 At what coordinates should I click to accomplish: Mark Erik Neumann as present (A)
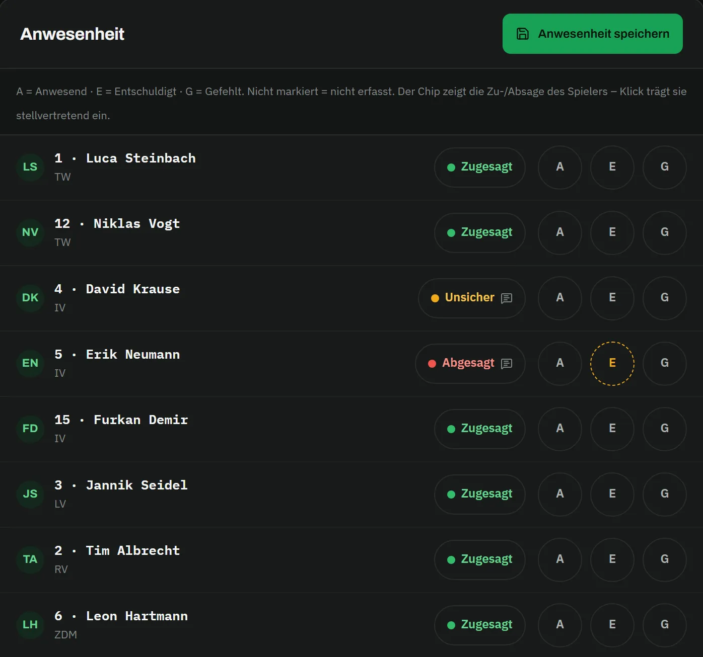click(560, 364)
